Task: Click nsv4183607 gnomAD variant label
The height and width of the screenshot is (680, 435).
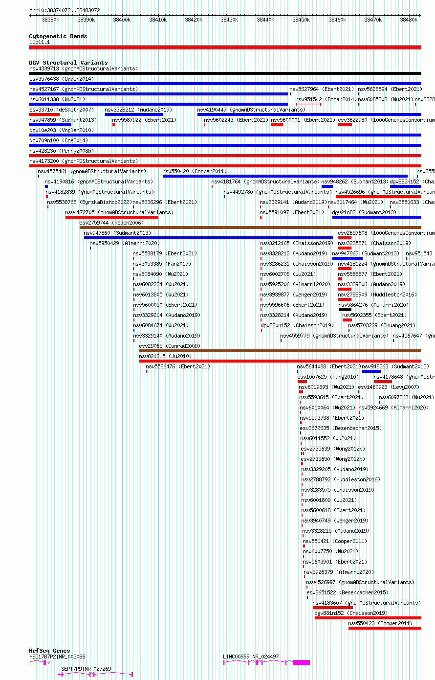Action: pos(367,603)
